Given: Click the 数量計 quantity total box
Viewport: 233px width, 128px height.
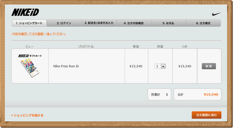Looking at the screenshot, I should point(159,94).
